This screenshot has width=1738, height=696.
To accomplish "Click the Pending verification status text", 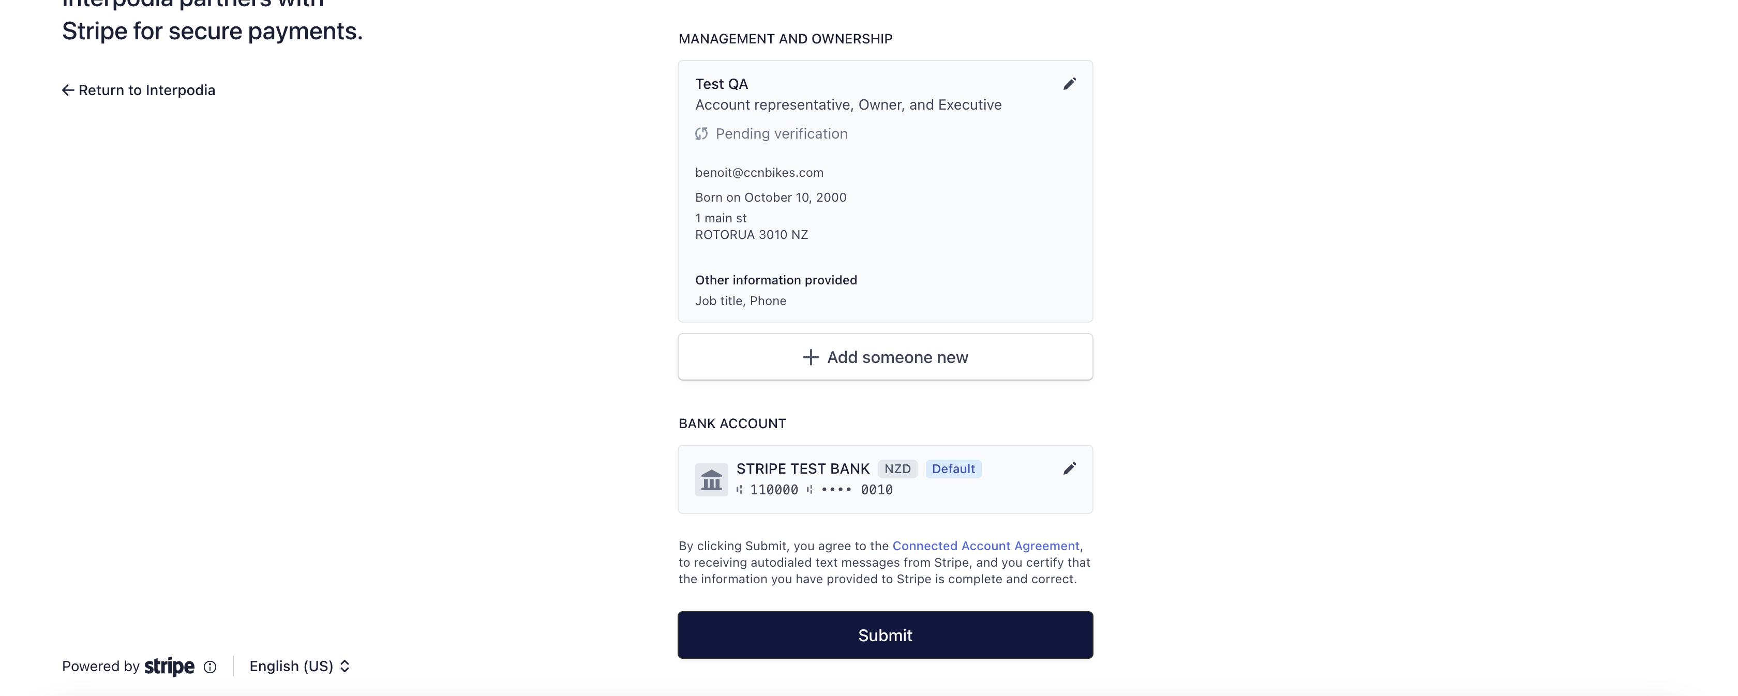I will (781, 133).
